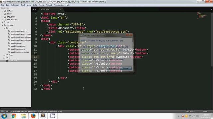Image resolution: width=213 pixels, height=119 pixels.
Task: Change Tab Size setting in status bar
Action: point(190,111)
